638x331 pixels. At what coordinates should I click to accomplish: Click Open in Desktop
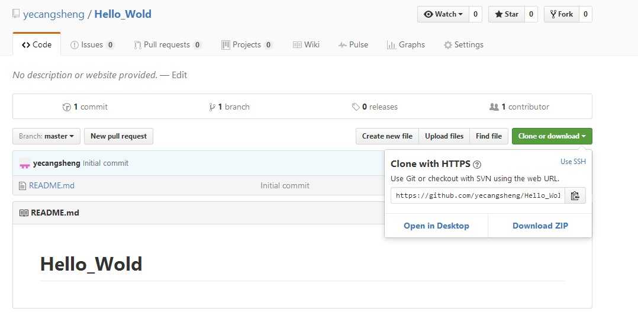pos(436,226)
